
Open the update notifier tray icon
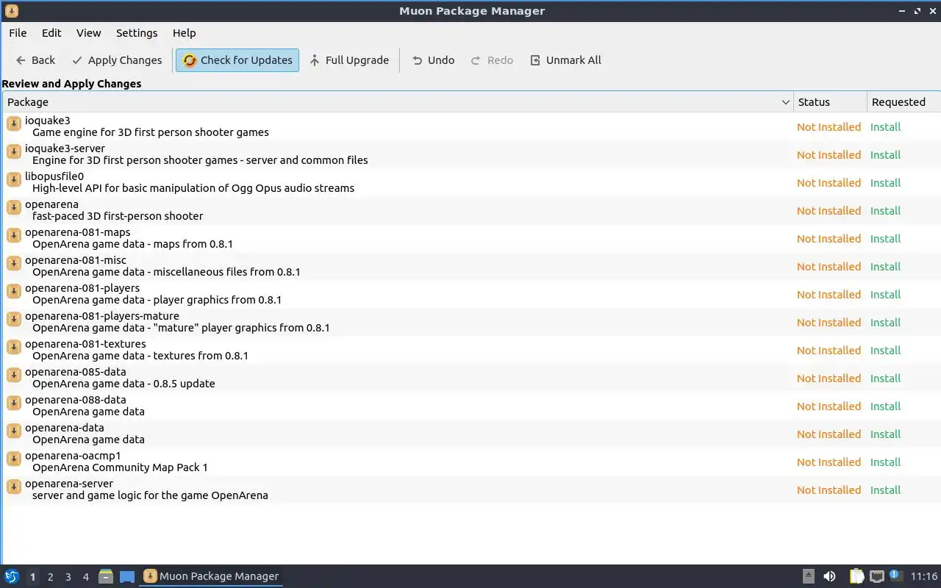coord(895,576)
